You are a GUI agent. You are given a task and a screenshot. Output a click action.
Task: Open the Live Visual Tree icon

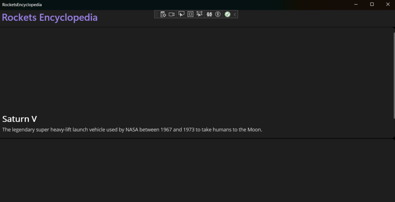163,14
